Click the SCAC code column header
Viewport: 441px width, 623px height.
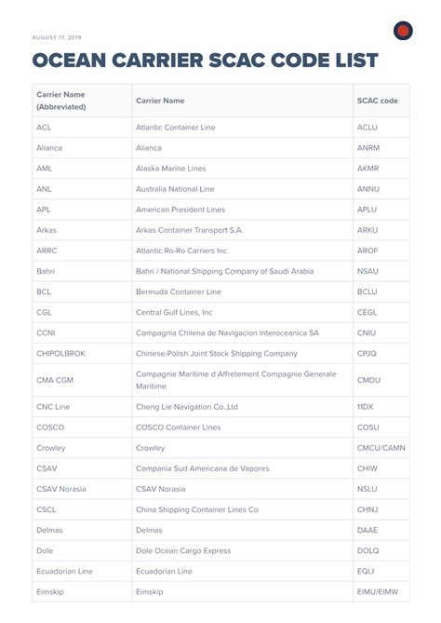point(378,101)
